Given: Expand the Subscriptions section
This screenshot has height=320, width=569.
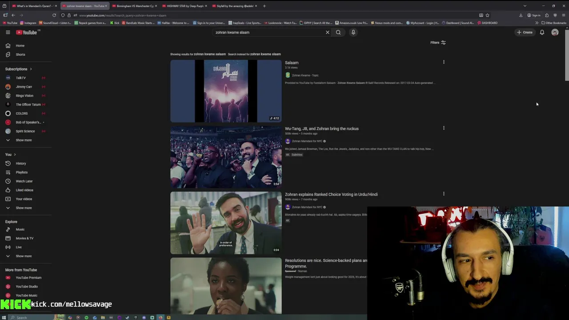Looking at the screenshot, I should tap(19, 69).
